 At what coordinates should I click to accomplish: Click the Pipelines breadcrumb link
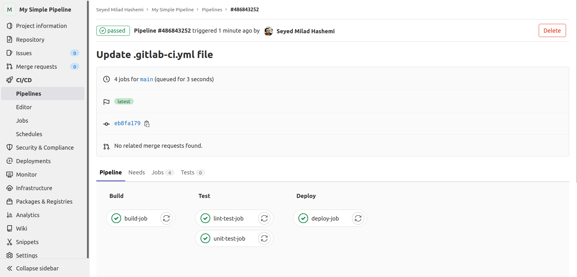tap(212, 9)
